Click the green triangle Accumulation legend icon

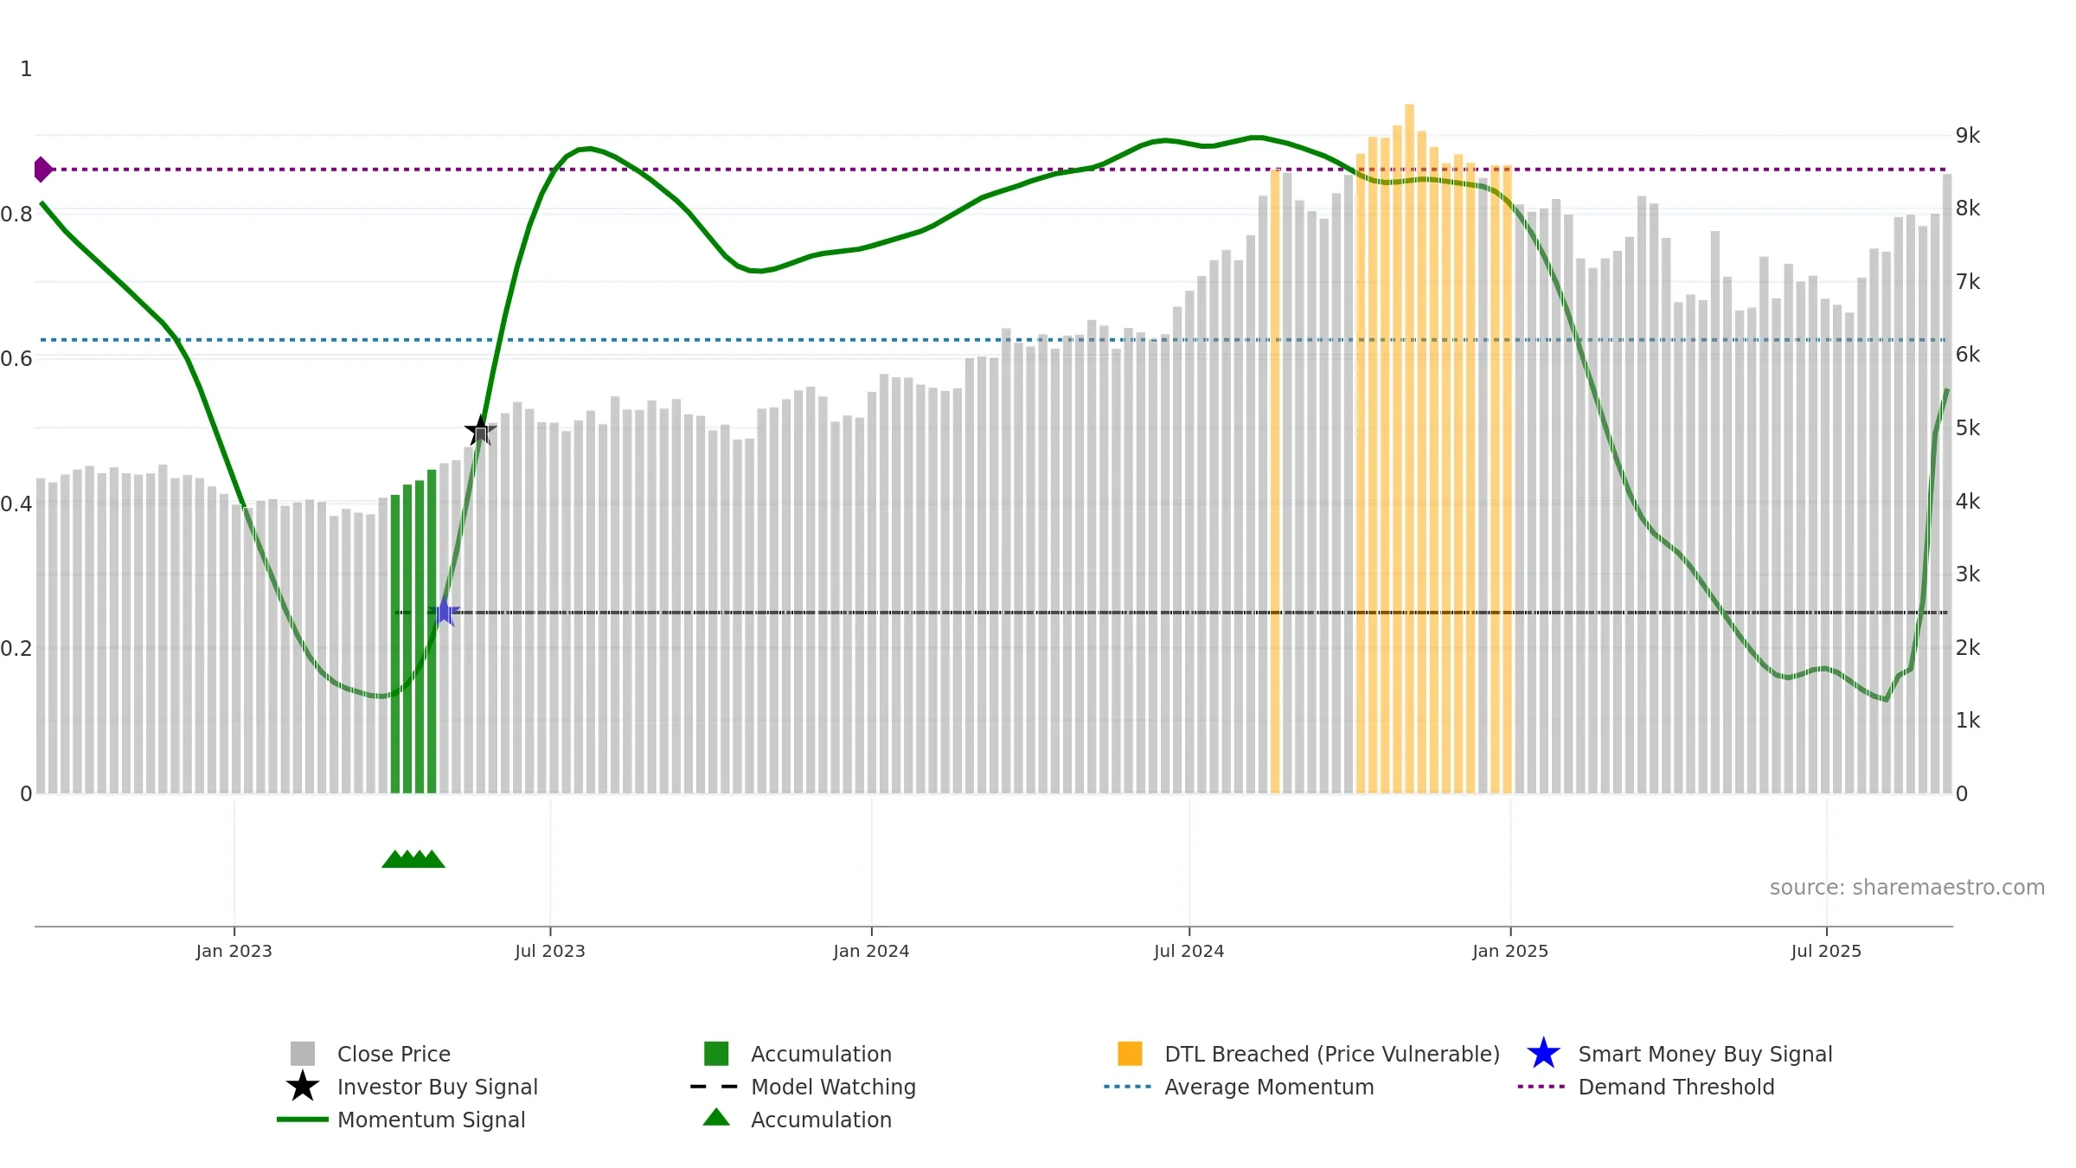point(716,1117)
